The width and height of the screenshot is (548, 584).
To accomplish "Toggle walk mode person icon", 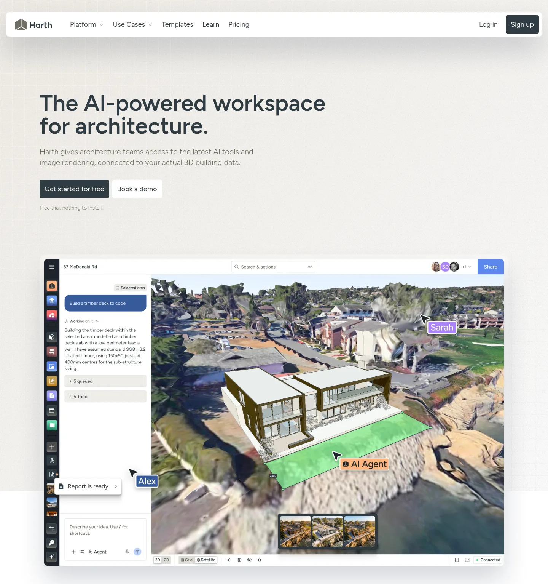I will pyautogui.click(x=229, y=560).
